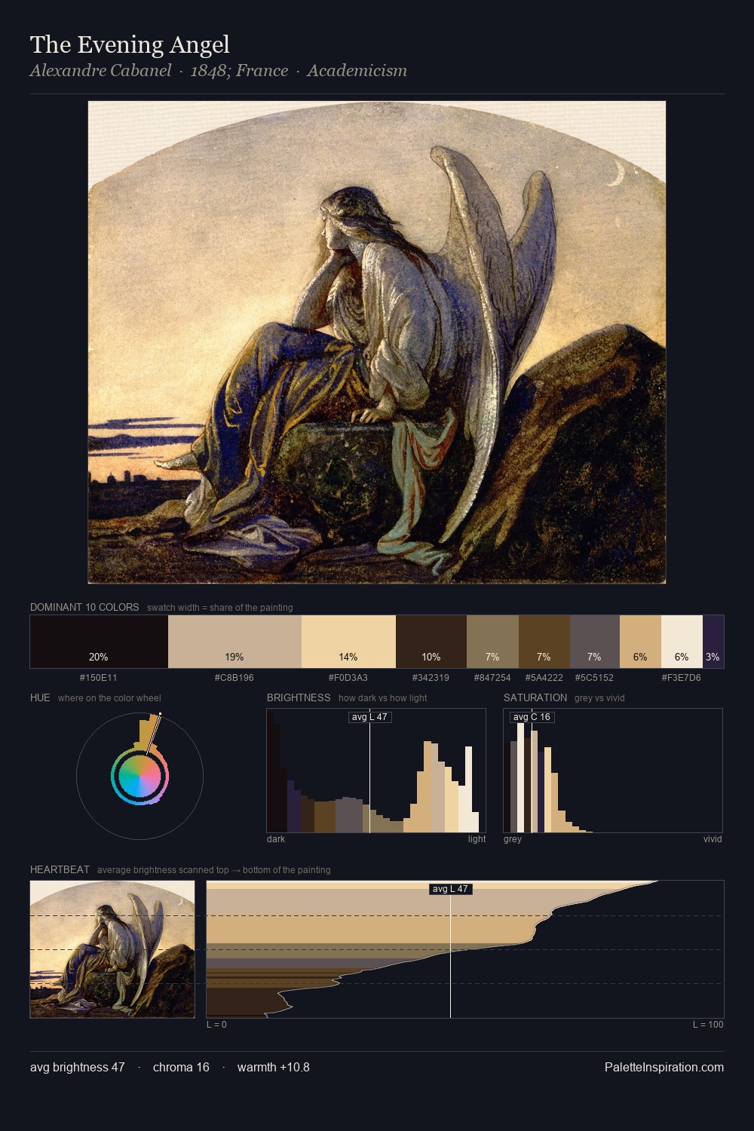Click the heartbeat brightness profile chart
The height and width of the screenshot is (1131, 754).
(x=465, y=949)
